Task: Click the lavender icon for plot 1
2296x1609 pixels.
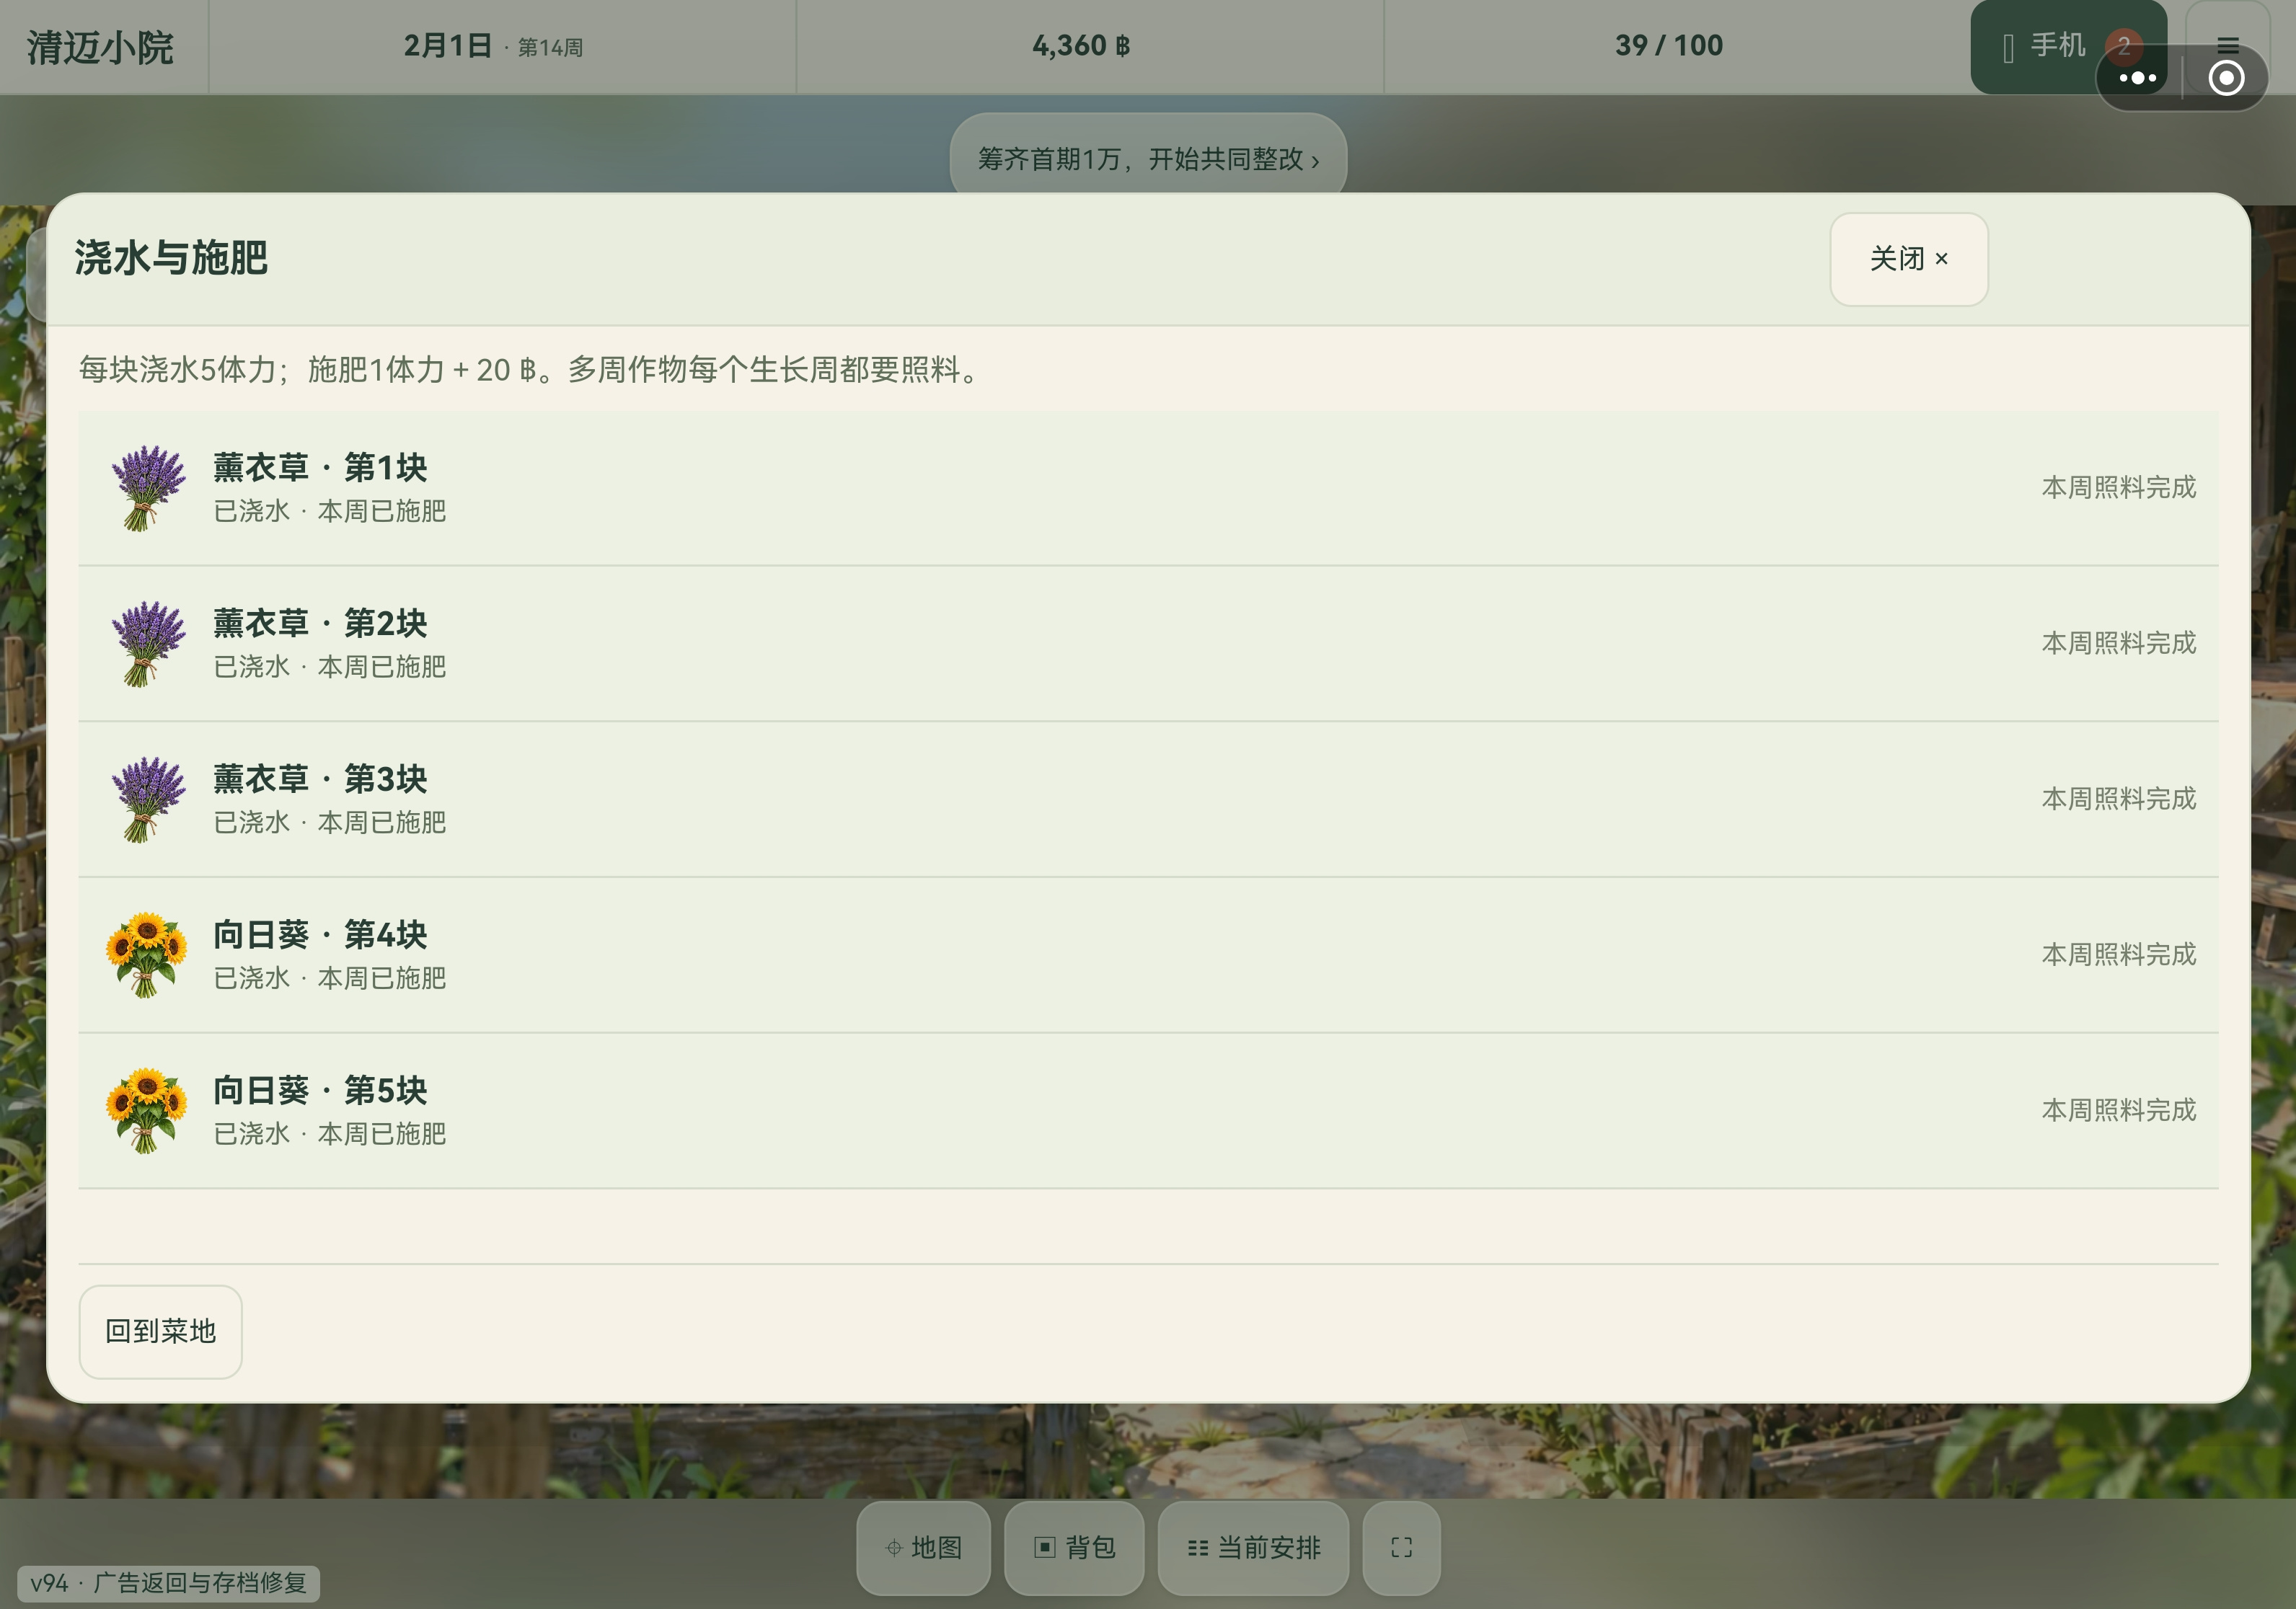Action: [147, 488]
